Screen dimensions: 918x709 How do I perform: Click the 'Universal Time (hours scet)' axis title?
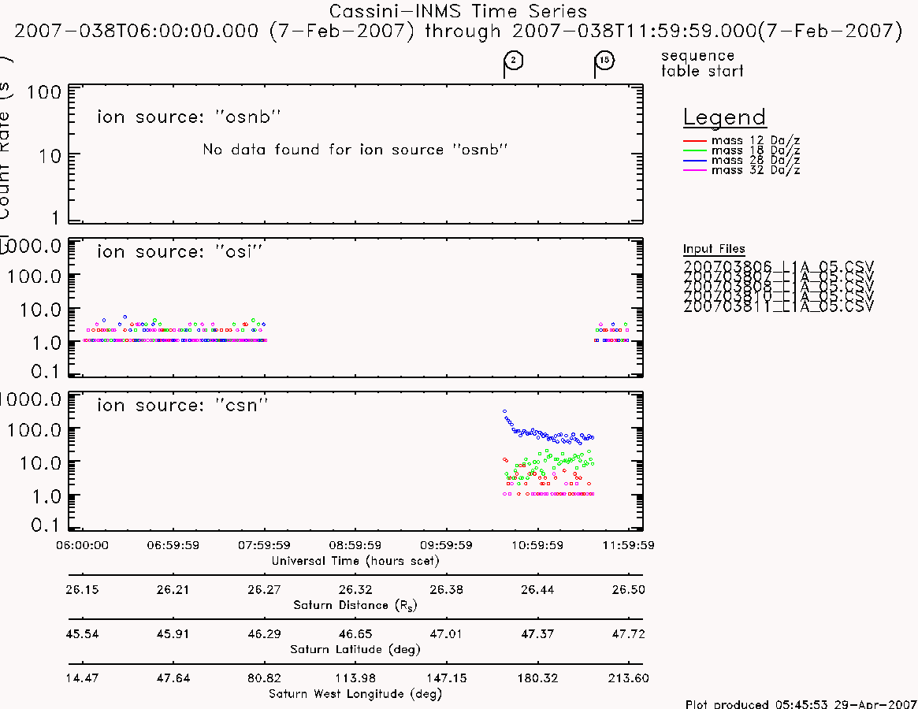(355, 561)
